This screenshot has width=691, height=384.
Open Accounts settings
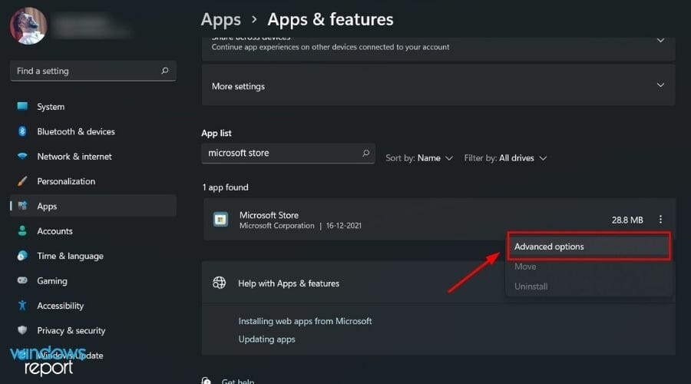(93, 230)
